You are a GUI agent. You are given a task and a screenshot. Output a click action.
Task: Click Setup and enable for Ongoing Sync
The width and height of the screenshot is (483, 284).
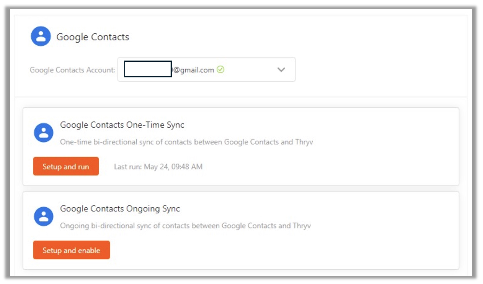[x=71, y=250]
